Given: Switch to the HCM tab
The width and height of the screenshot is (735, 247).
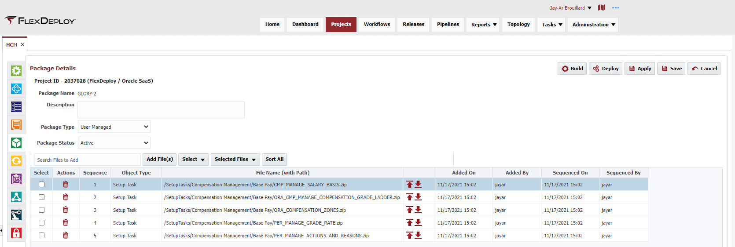Looking at the screenshot, I should click(12, 45).
